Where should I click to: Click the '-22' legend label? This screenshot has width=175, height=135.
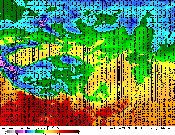[x=16, y=134]
